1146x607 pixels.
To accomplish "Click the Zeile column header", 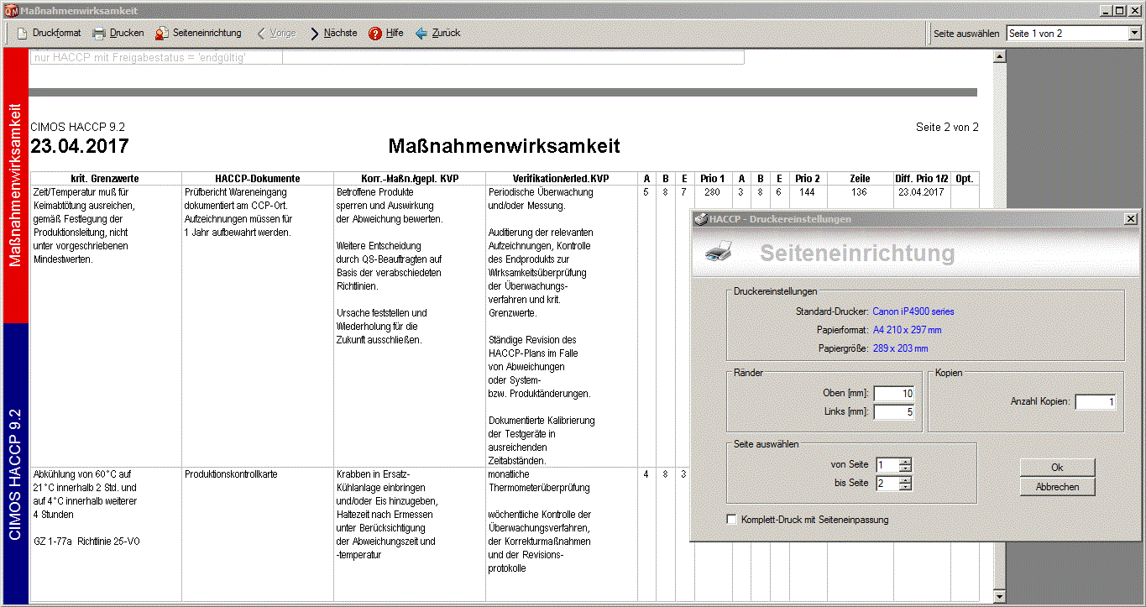I will pos(859,179).
